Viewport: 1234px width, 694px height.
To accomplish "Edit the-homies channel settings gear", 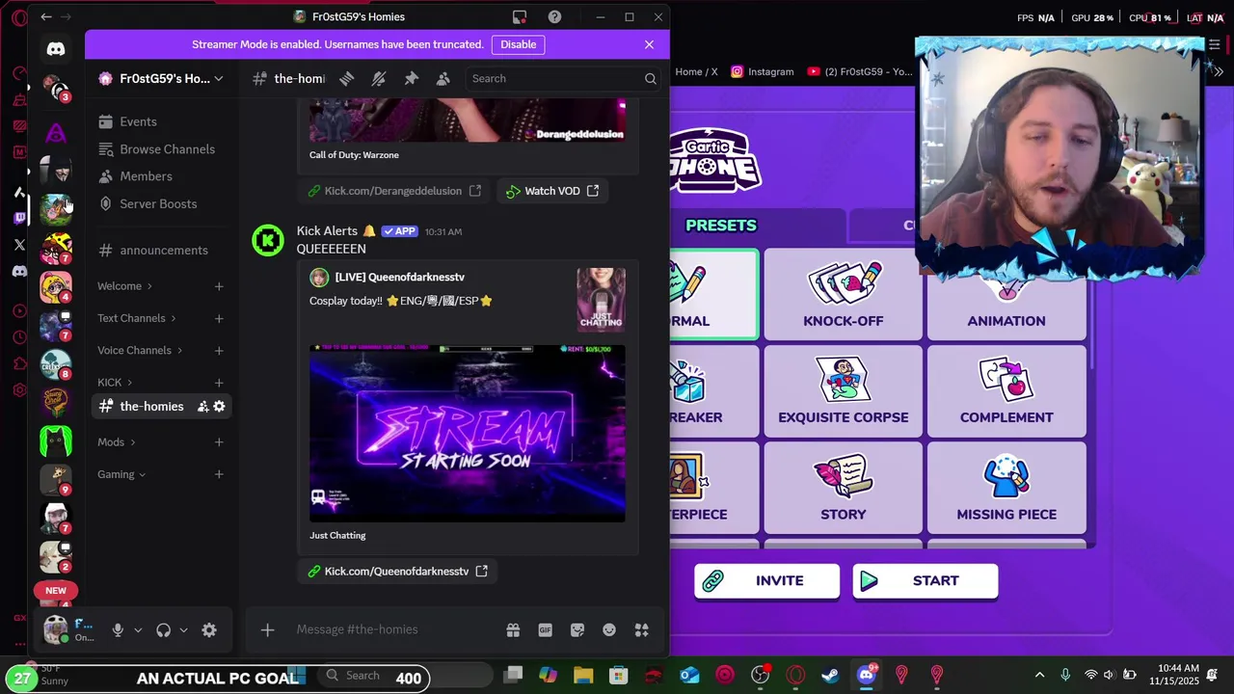I will (x=219, y=407).
